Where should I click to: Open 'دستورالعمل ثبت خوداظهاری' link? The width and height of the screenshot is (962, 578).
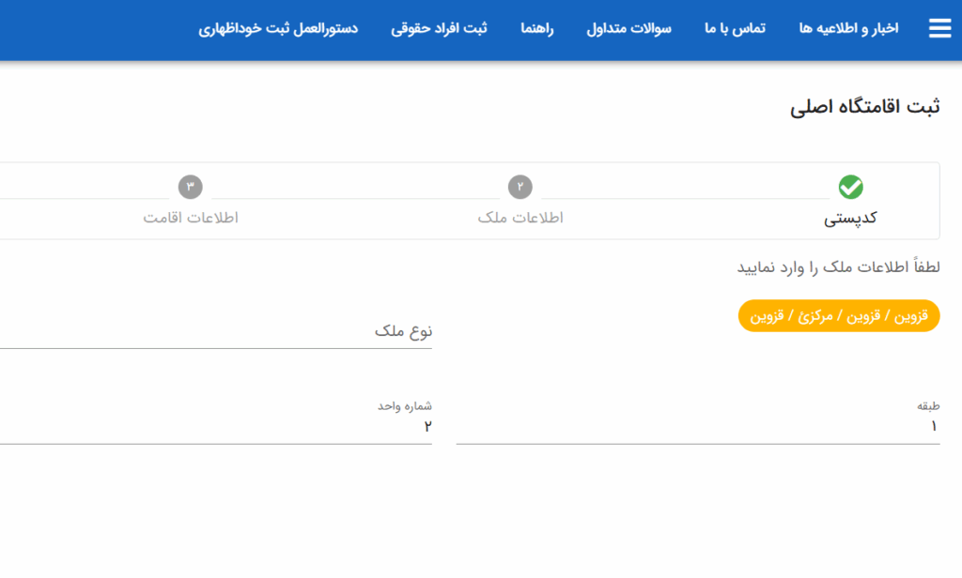point(278,29)
